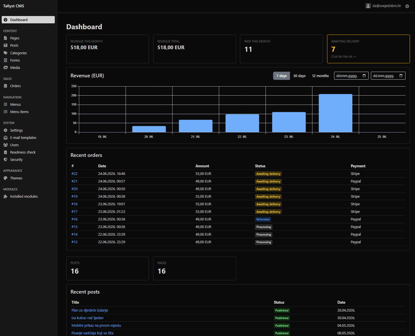Click the Refunded status badge on order #16
The image size is (415, 336).
[x=263, y=219]
